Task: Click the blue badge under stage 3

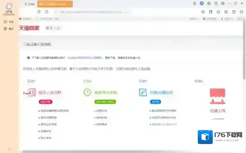Action: [156, 102]
